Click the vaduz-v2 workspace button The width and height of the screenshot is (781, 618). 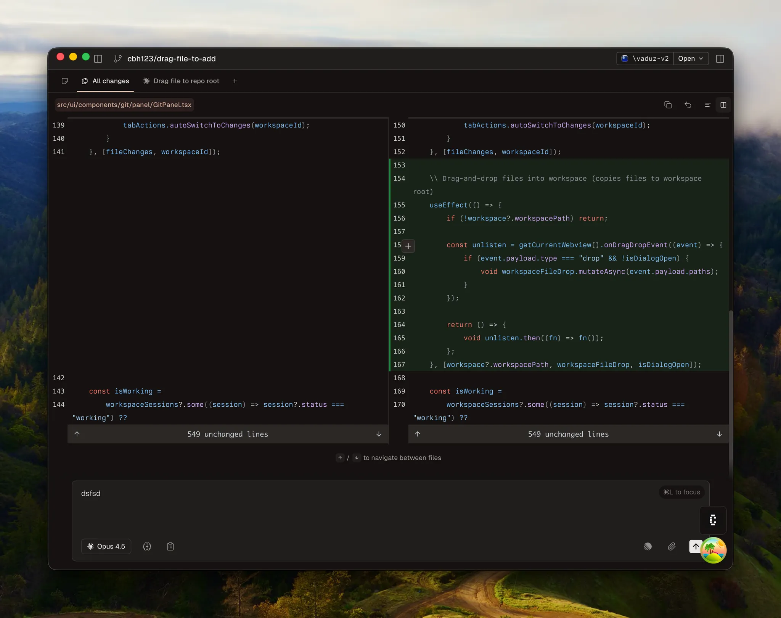(x=645, y=59)
